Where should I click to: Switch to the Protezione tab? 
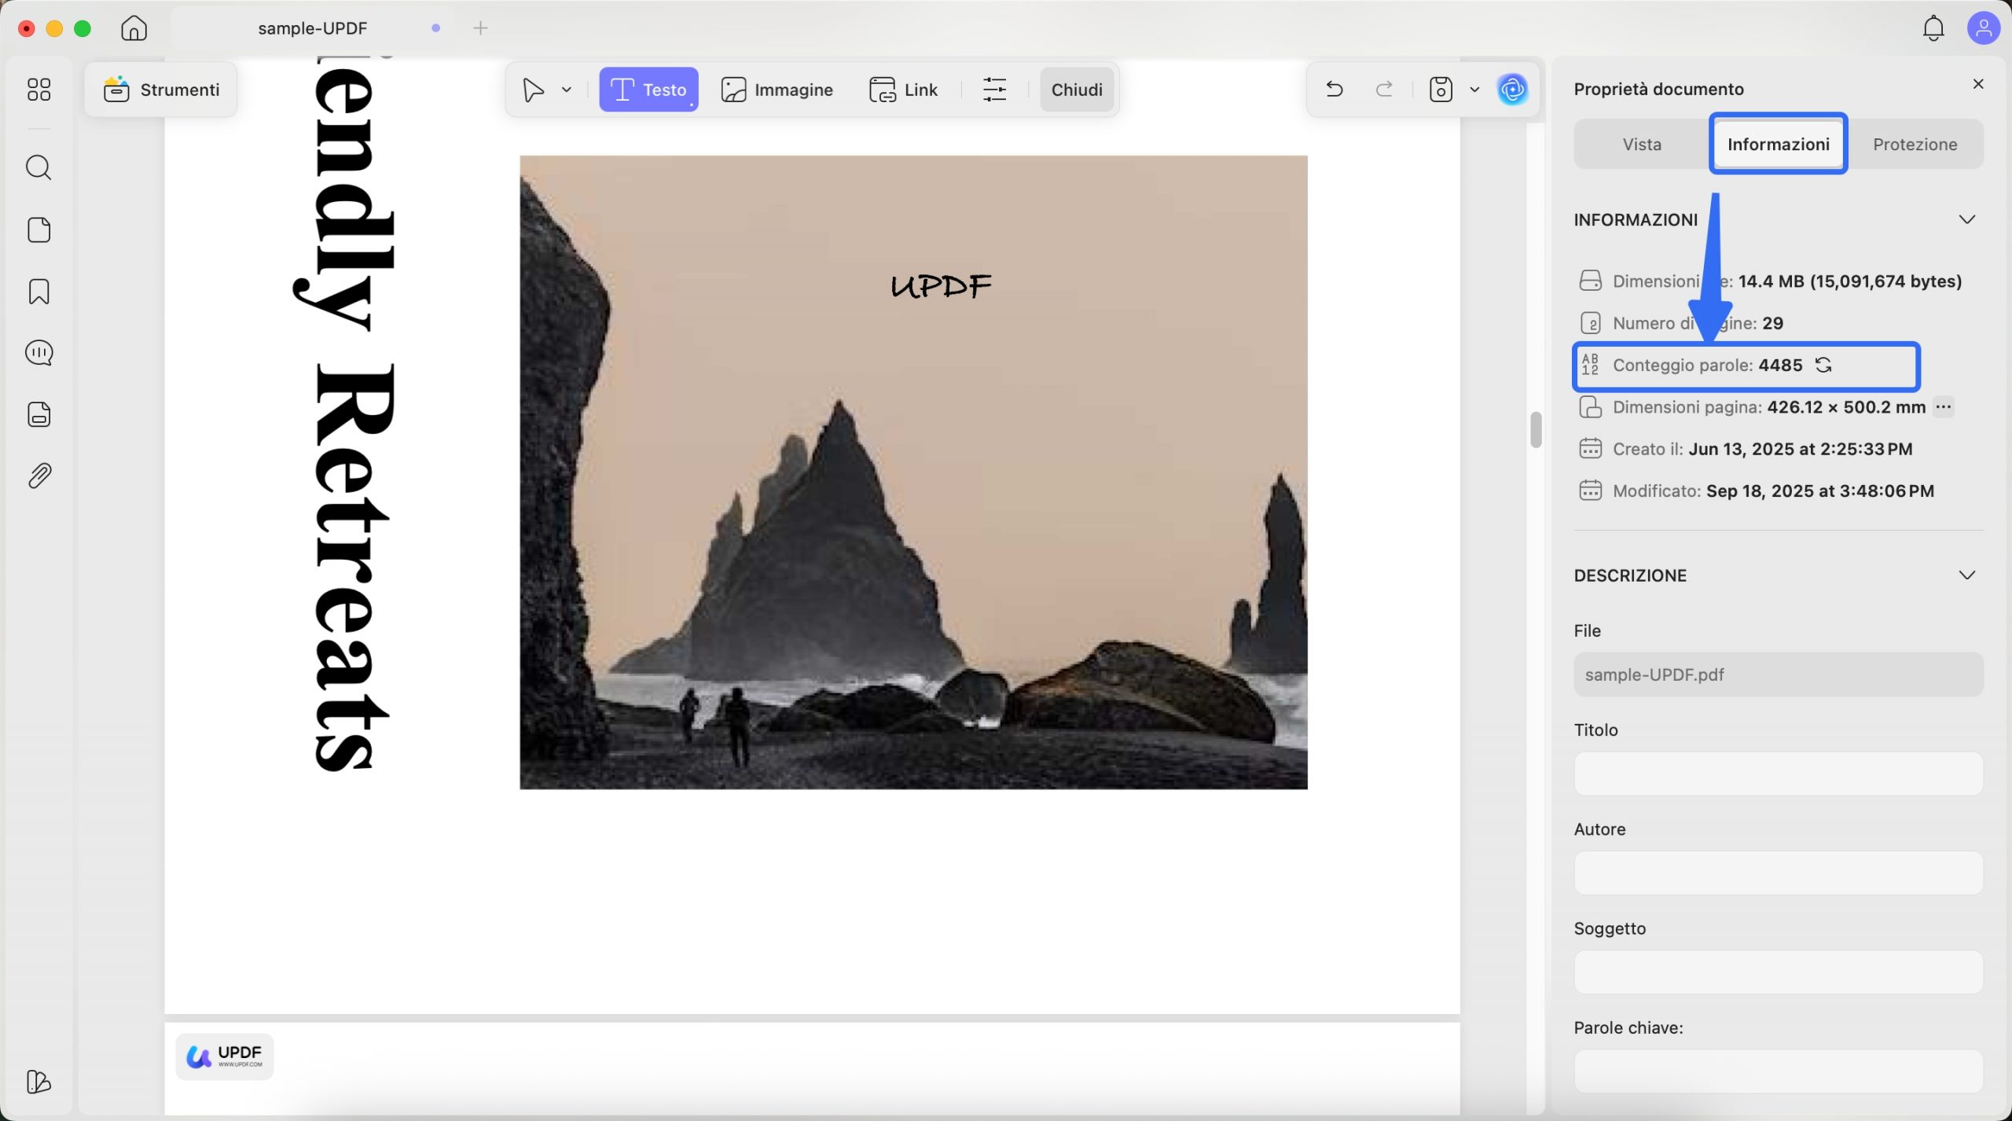(x=1915, y=143)
